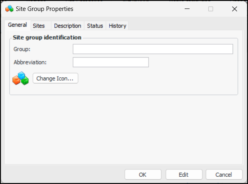Click the colored cubes site group icon

[x=20, y=79]
